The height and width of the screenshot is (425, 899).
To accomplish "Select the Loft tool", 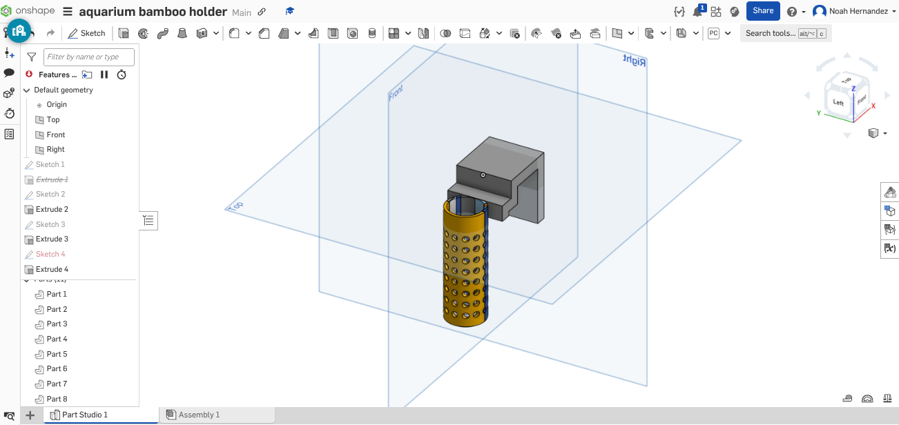I will tap(182, 33).
